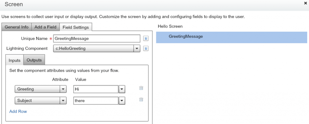309x124 pixels.
Task: Select the Field Settings tab
Action: click(75, 27)
